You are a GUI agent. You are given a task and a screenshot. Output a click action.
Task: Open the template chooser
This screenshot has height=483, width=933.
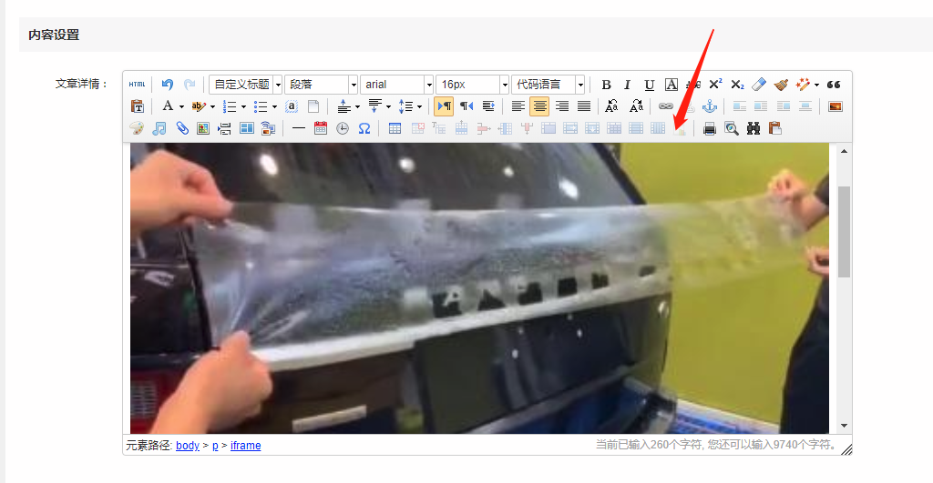tap(246, 128)
